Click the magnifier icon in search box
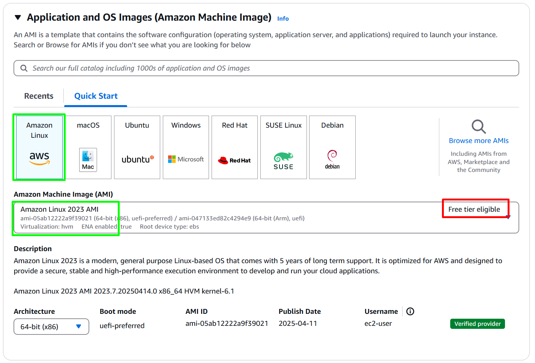 coord(24,68)
